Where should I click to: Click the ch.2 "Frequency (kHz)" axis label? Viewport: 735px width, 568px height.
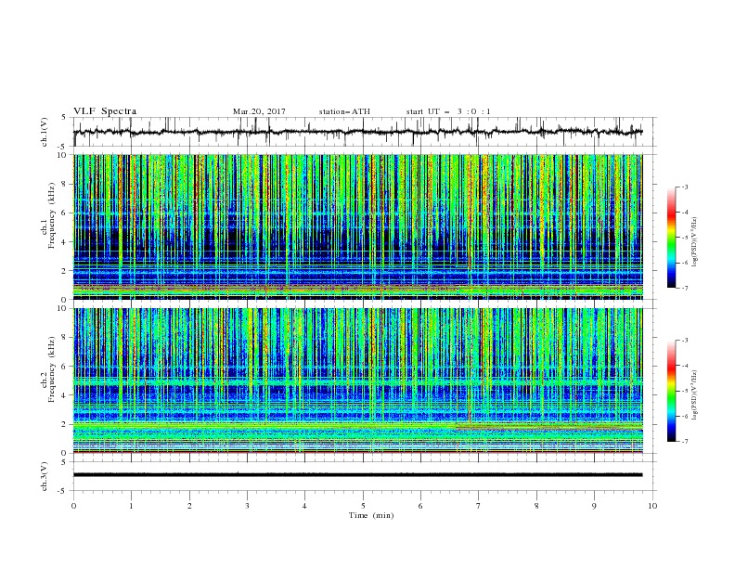click(52, 369)
